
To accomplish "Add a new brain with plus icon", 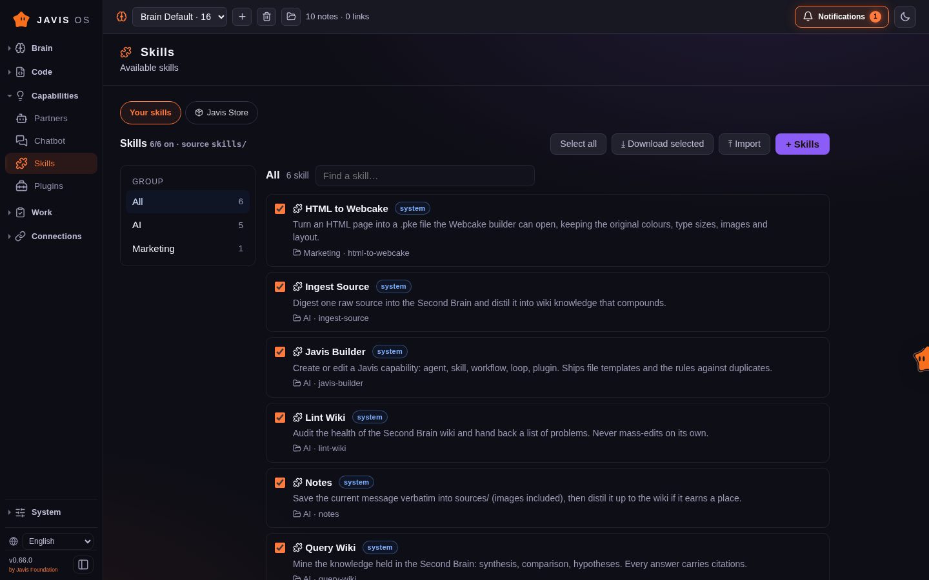I will (x=242, y=17).
